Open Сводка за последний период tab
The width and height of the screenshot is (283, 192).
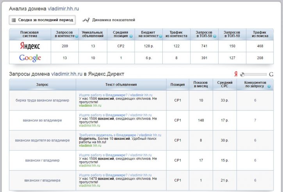pyautogui.click(x=42, y=20)
